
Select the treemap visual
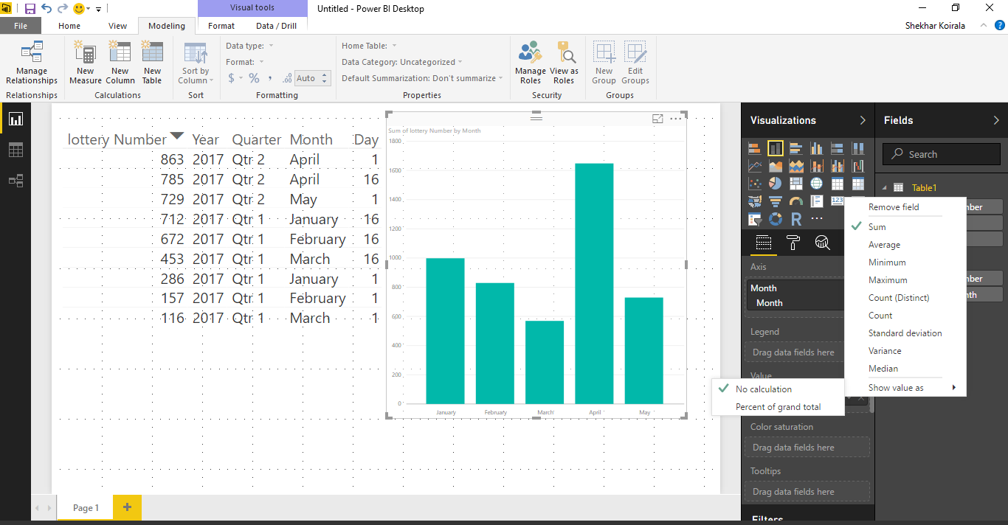(x=795, y=184)
